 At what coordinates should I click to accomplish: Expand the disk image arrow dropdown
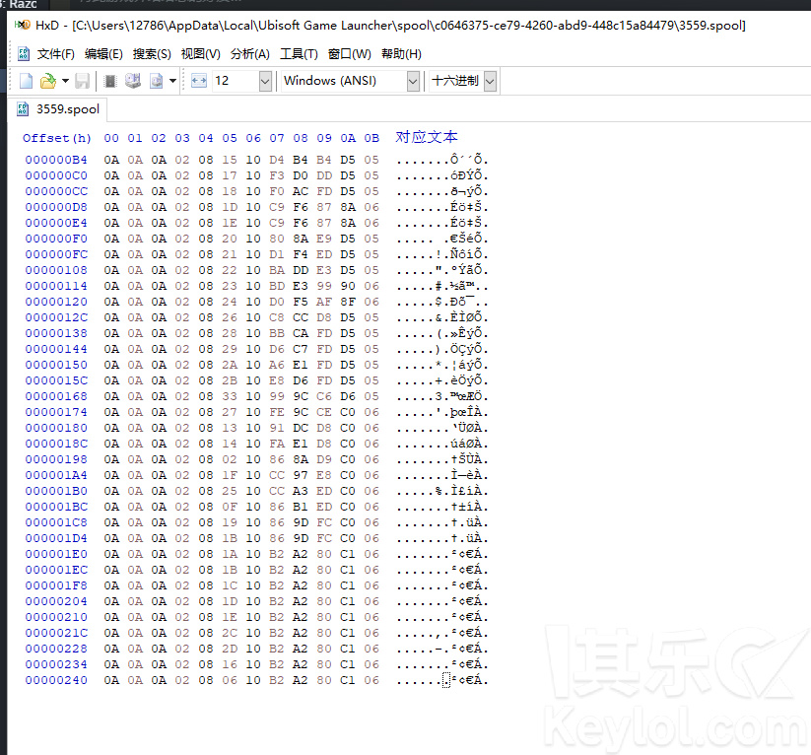[172, 81]
